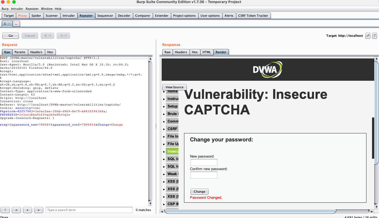Open the Repeater menu
Image resolution: width=379 pixels, height=218 pixels.
(x=32, y=9)
